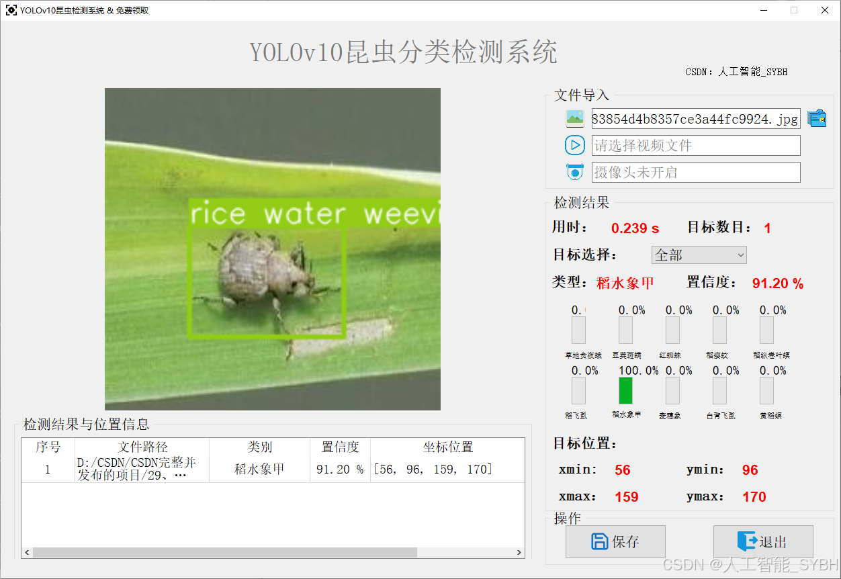Click the 豆荚斑螟 probability bar
The image size is (841, 579).
625,330
